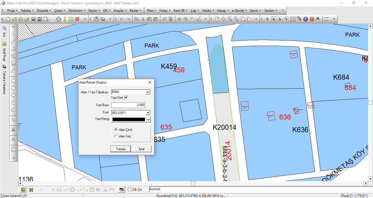Click the İptal button
373x198 pixels.
(x=141, y=149)
